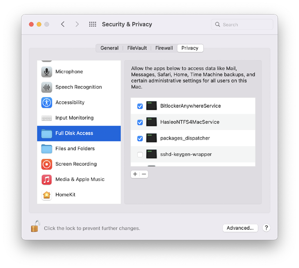Remove selected app with minus button
The height and width of the screenshot is (268, 299).
pos(144,174)
